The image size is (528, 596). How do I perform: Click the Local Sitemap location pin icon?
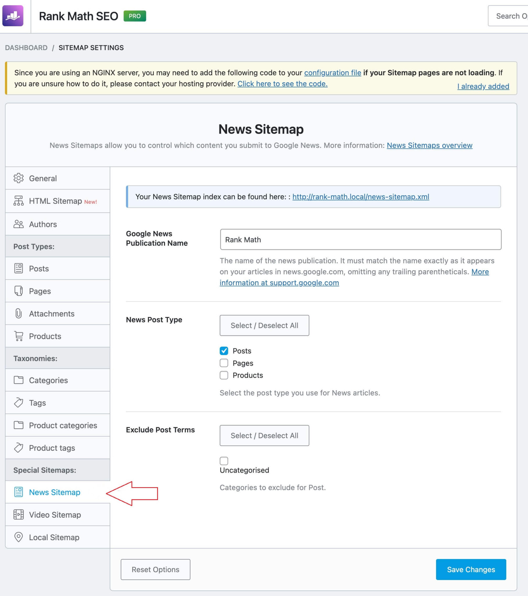[x=18, y=537]
